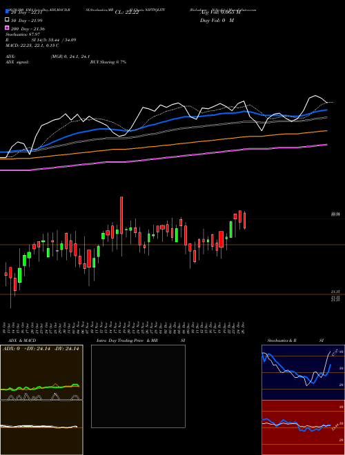
Task: Click the 'SI 14/3: 53.44 / 54.09' reading
Action: 54,40
